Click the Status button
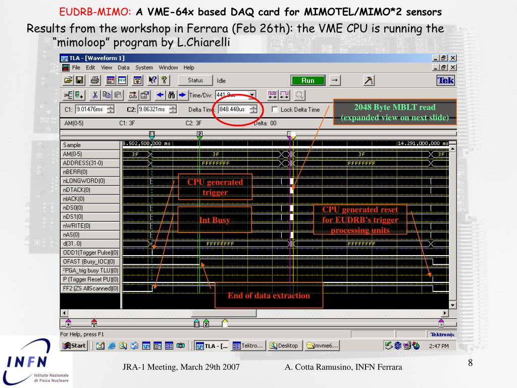517x388 pixels. pos(195,80)
